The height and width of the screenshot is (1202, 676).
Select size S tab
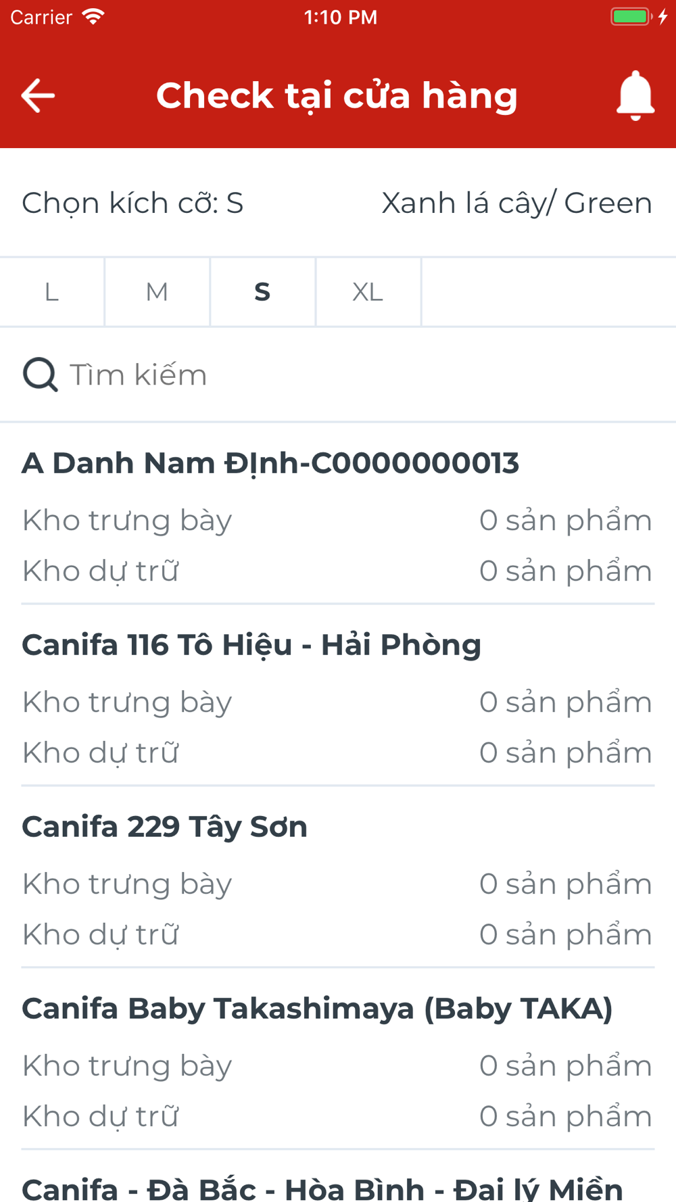click(x=262, y=292)
